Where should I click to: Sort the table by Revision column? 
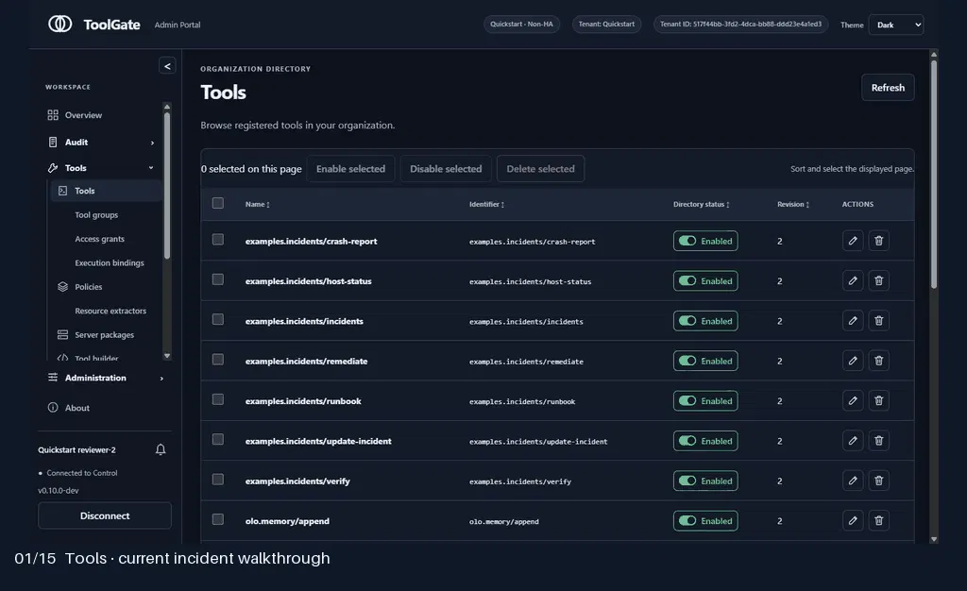pos(793,205)
